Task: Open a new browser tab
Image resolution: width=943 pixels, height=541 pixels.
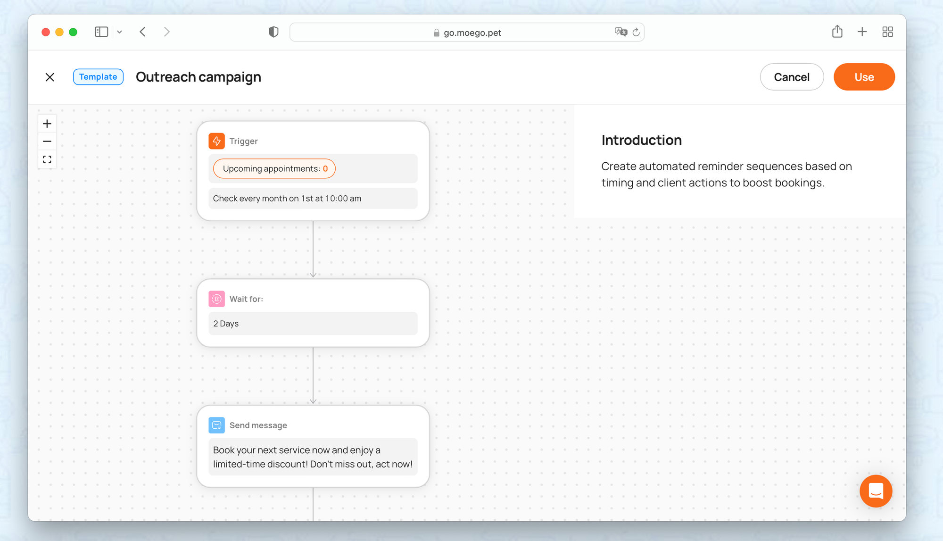Action: (862, 32)
